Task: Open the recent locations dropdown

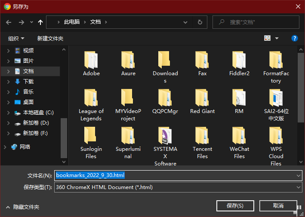Action: click(31, 22)
